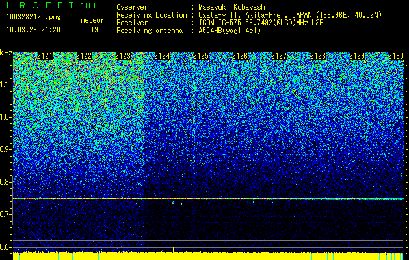
Task: Click the Receiving Location value Ogata-vill. Akita-Pref. JAPAN
Action: pos(255,15)
